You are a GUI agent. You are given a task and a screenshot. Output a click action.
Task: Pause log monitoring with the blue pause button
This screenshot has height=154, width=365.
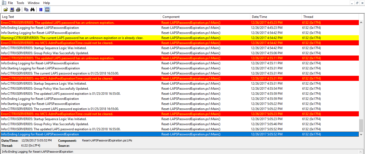(x=41, y=10)
